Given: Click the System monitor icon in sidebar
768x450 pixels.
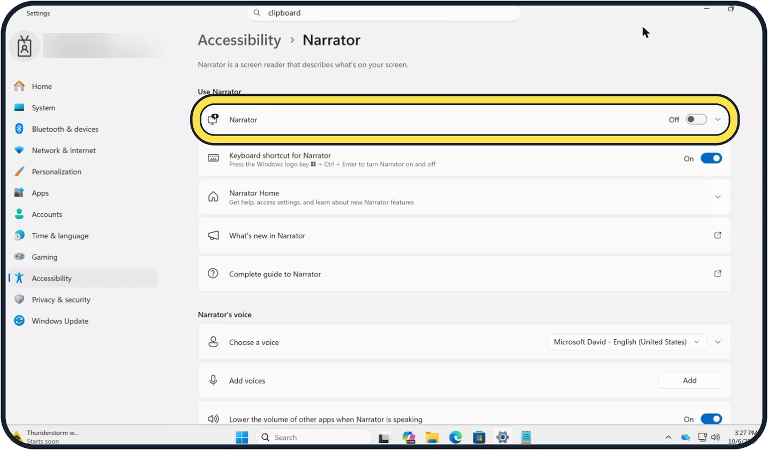Looking at the screenshot, I should (x=19, y=108).
